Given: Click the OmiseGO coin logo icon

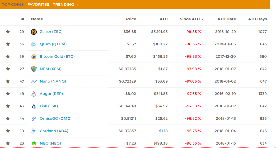Looking at the screenshot, I should (x=34, y=119).
